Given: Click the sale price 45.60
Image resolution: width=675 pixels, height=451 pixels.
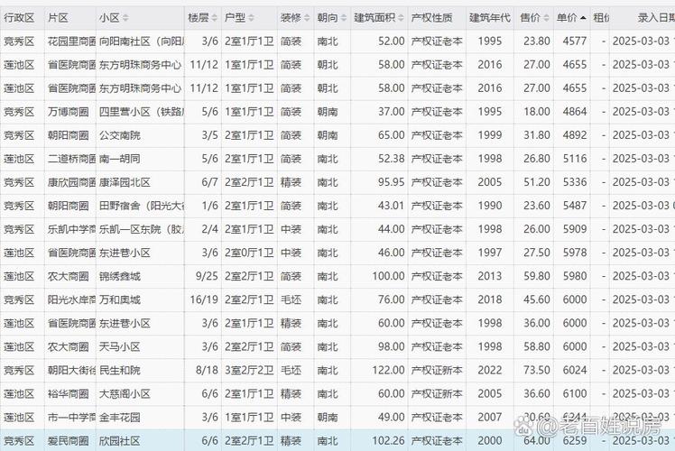Looking at the screenshot, I should pyautogui.click(x=537, y=300).
